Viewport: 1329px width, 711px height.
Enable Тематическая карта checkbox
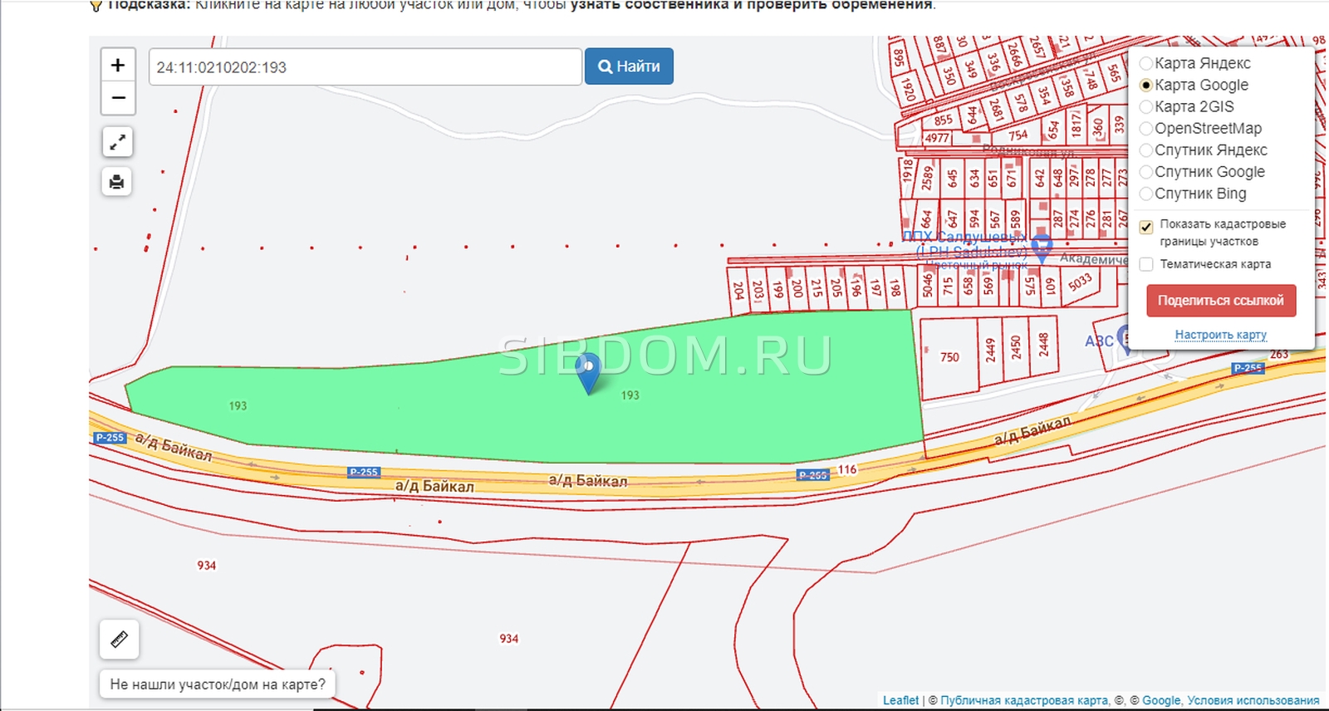click(1146, 264)
